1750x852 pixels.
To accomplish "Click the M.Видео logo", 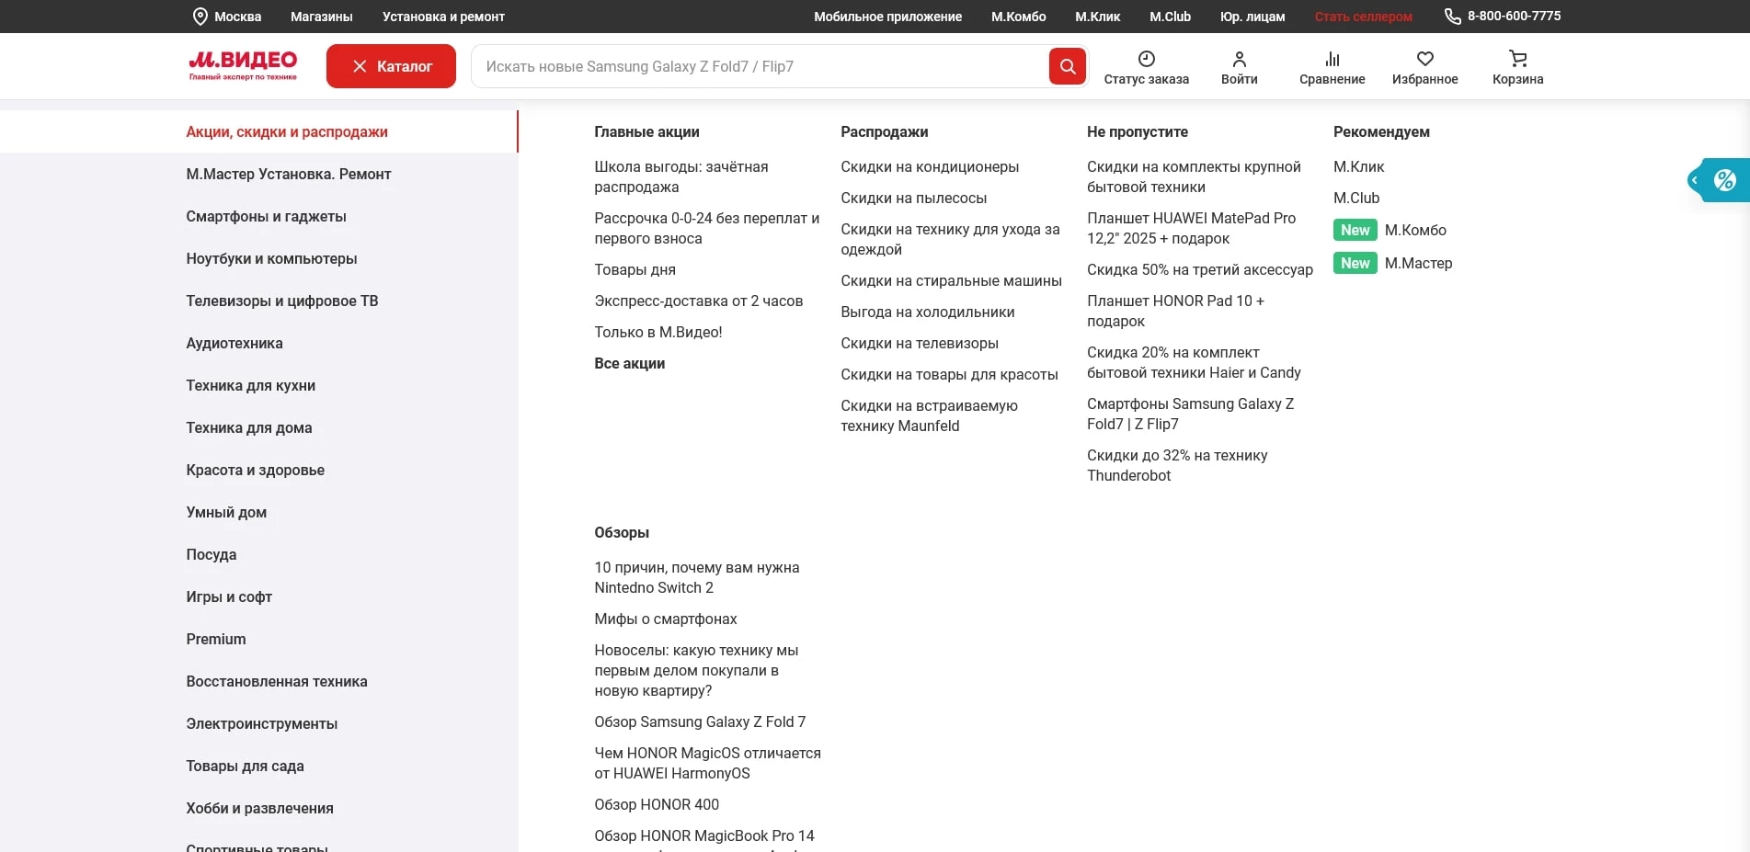I will click(x=243, y=65).
